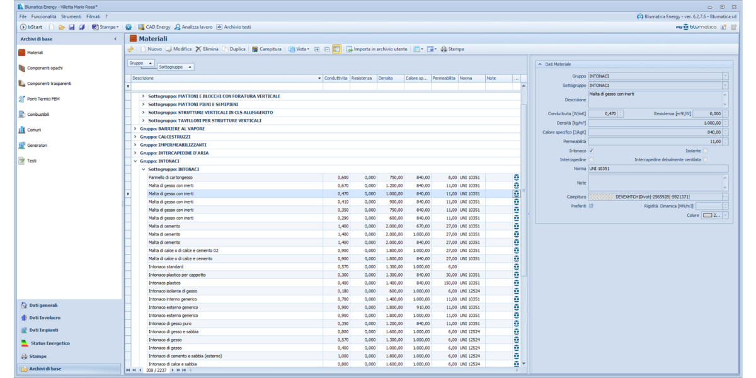Click the globe icon in the Pannello di cartongesso row
This screenshot has height=378, width=756.
pos(517,178)
